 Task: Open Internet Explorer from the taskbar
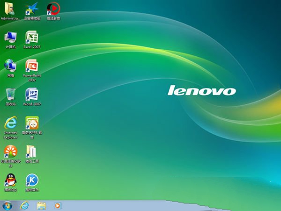[24, 205]
